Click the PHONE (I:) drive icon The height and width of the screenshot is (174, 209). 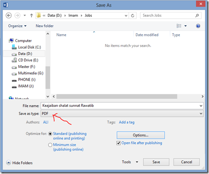tap(14, 81)
